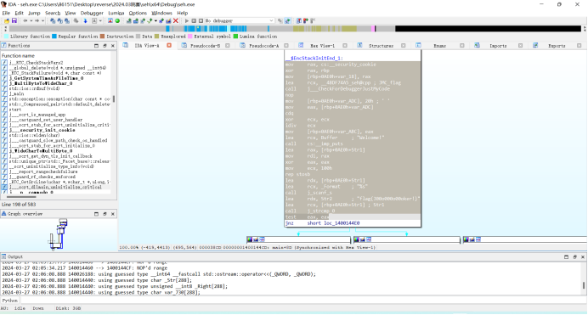Click the jnz short loc_1400144E0 instruction
The height and width of the screenshot is (315, 588).
[323, 223]
